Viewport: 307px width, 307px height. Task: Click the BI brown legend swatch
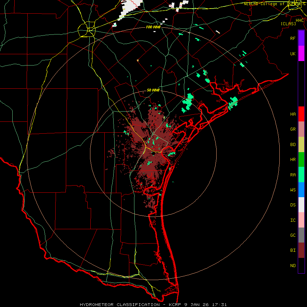tap(301, 250)
